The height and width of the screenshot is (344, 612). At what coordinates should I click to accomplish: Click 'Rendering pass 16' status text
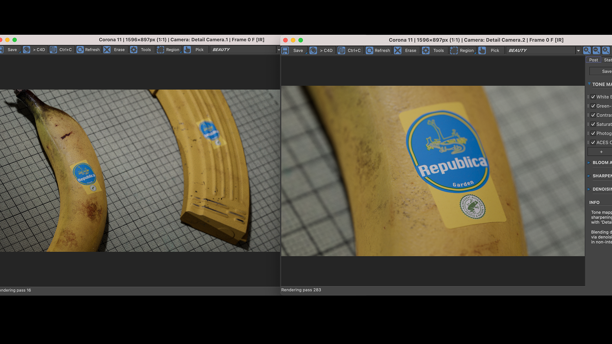click(x=15, y=290)
